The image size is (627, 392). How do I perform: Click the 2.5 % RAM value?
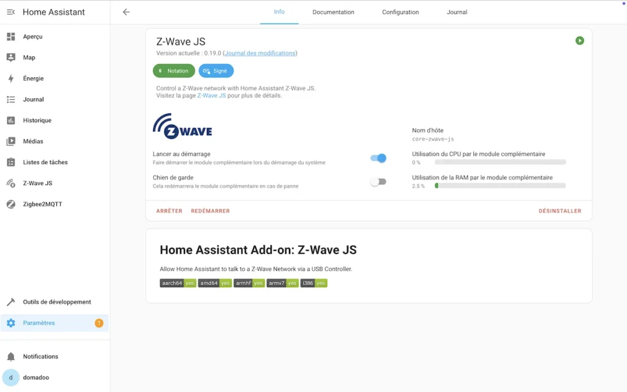point(418,186)
